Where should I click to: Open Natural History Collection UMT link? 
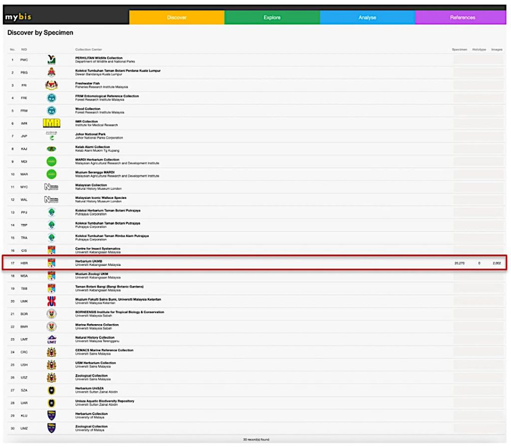coord(95,338)
